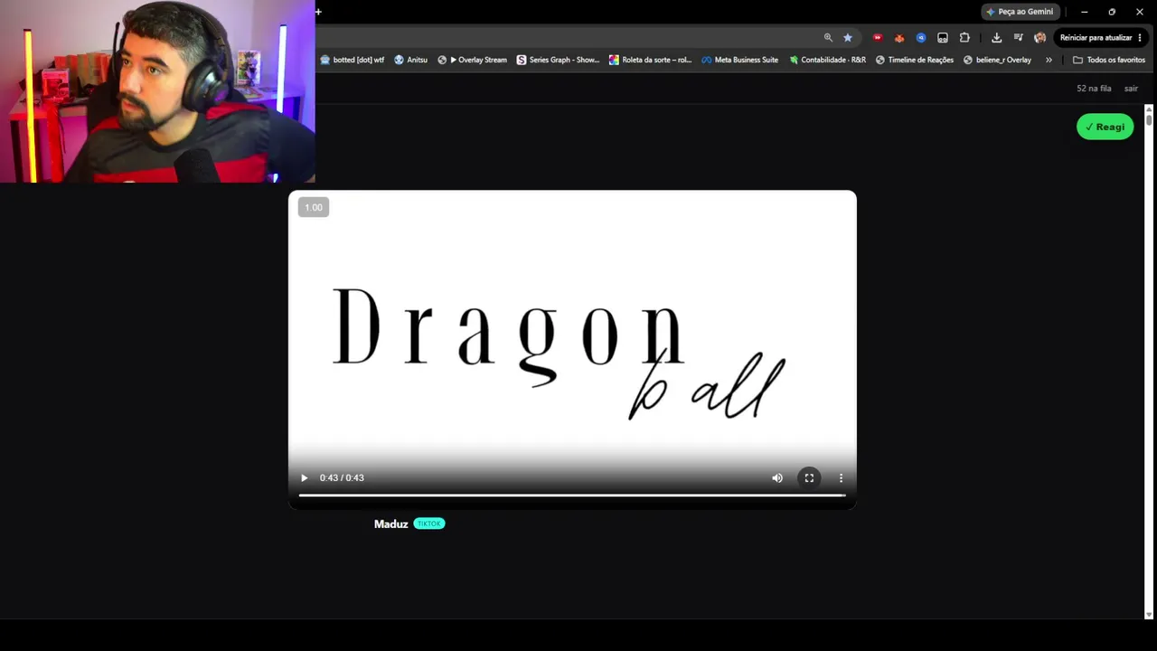Close the Chrome window
Viewport: 1157px width, 651px height.
point(1140,12)
